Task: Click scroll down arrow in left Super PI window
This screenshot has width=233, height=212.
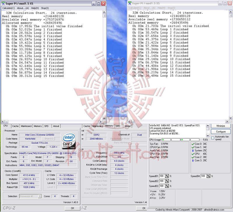Action: [x=104, y=118]
